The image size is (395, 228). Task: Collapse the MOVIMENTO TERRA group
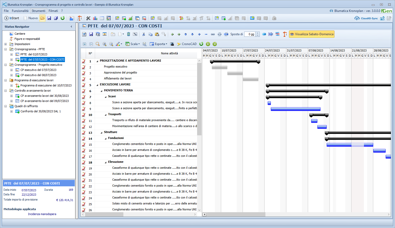(101, 91)
